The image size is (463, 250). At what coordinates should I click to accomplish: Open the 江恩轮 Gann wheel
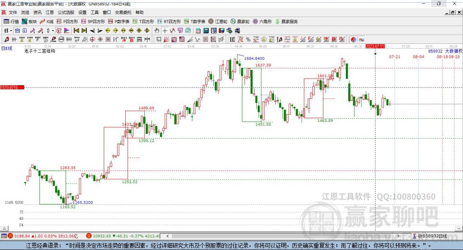click(217, 22)
